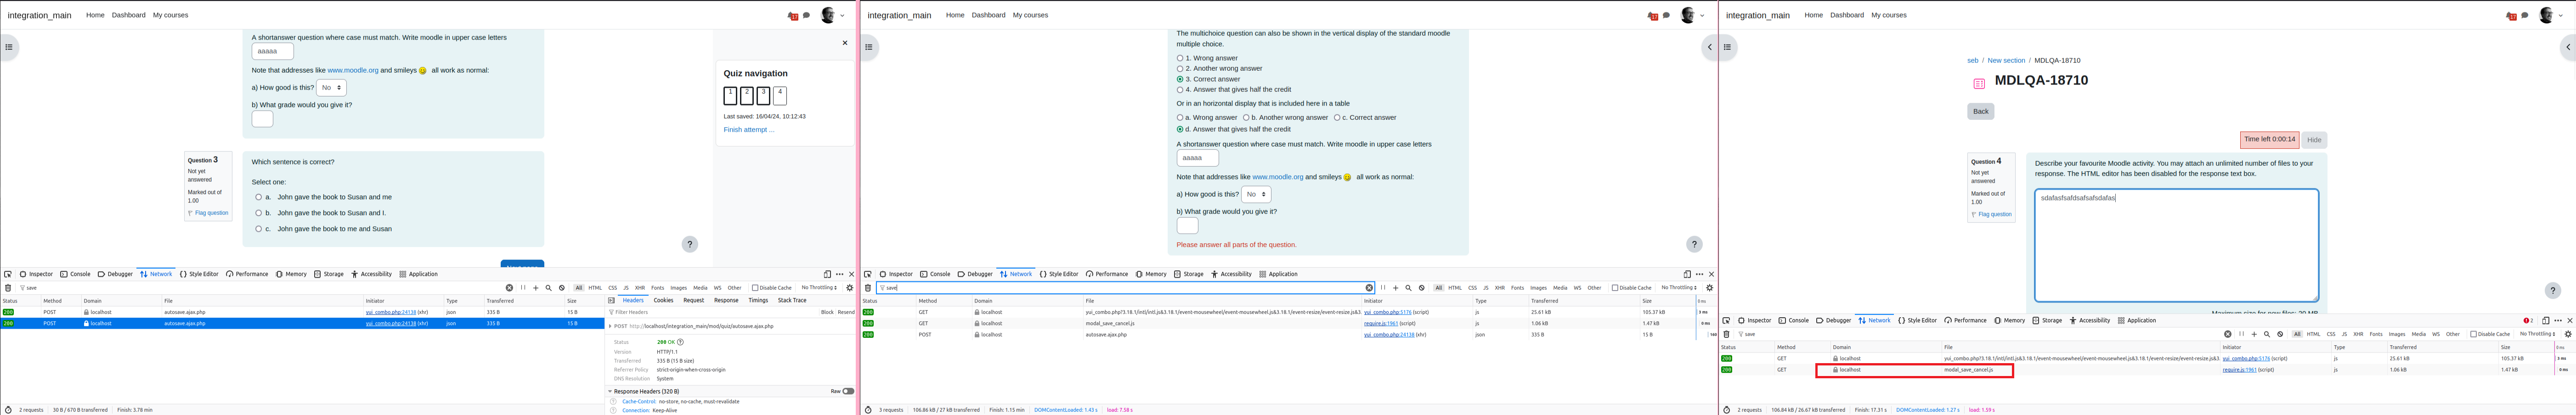Open No Throttling dropdown in middle window

[1680, 288]
